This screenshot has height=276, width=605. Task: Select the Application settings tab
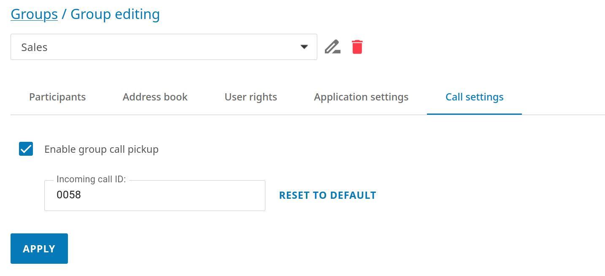[x=361, y=97]
